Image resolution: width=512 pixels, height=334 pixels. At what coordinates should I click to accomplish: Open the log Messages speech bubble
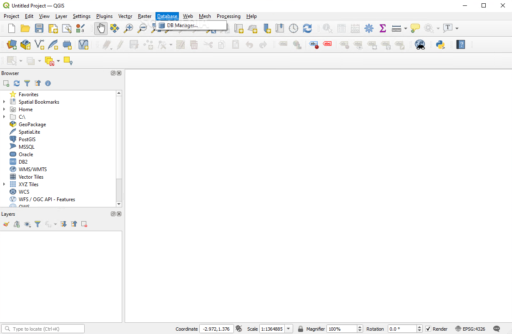tap(496, 329)
